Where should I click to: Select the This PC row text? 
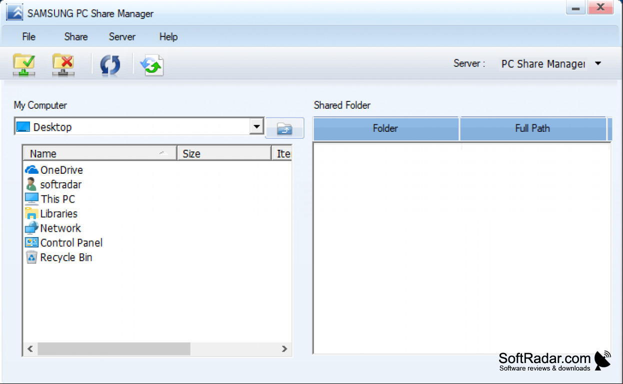tap(58, 199)
